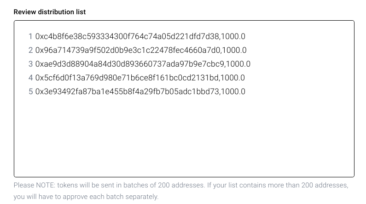Click the Review distribution list heading
Screen dimensions: 366x204
[x=50, y=12]
